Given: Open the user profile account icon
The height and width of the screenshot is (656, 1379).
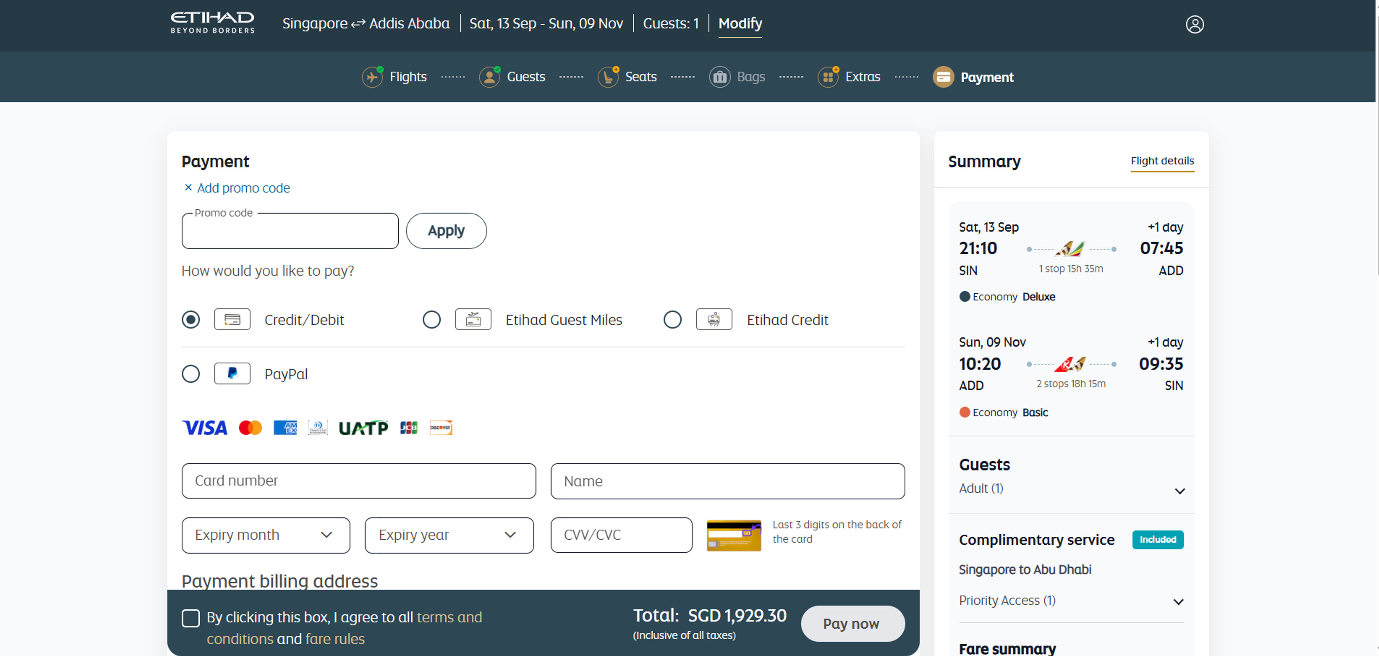Looking at the screenshot, I should (x=1194, y=25).
